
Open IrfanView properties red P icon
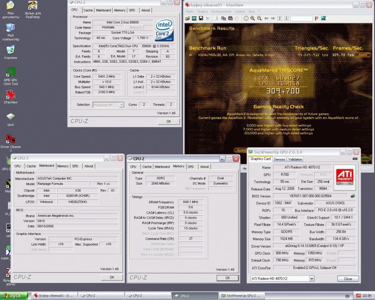(x=316, y=18)
